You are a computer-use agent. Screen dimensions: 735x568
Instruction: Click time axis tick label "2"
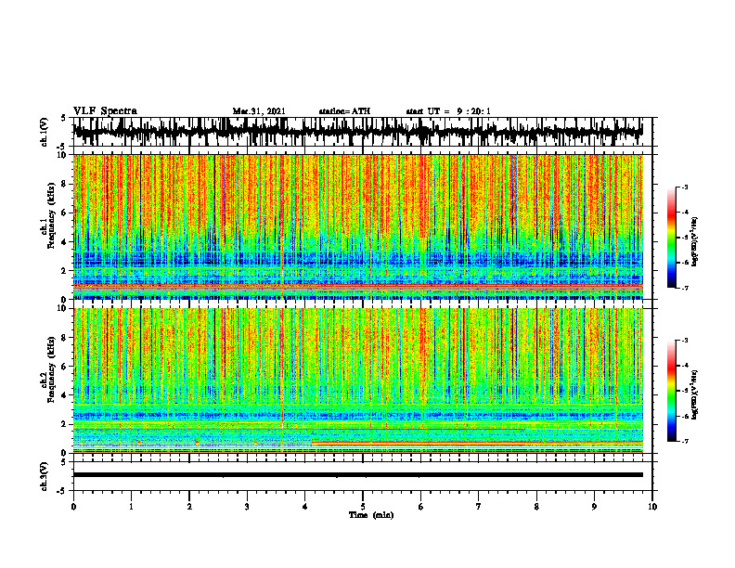(189, 507)
